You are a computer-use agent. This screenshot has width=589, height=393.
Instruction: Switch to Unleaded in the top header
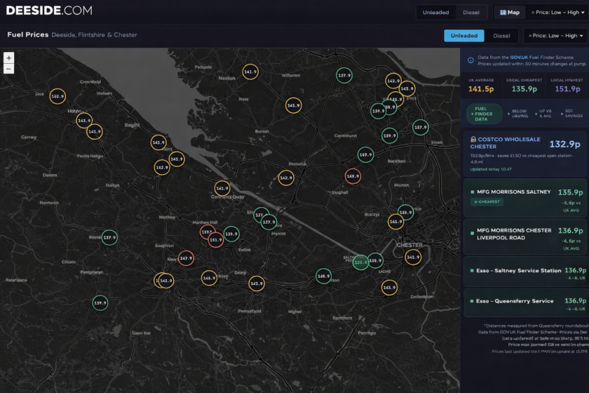pos(435,13)
